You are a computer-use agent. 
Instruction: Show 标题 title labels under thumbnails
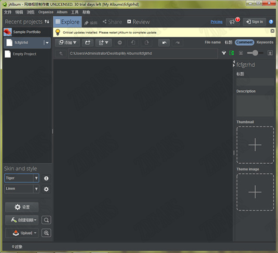coord(228,42)
